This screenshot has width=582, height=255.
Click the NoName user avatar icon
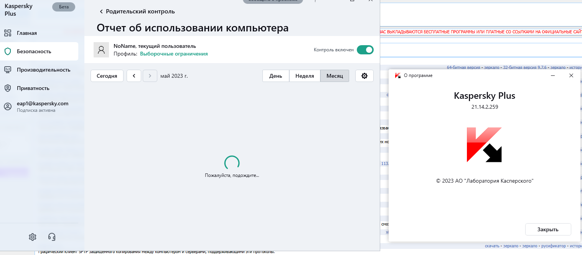pos(102,50)
